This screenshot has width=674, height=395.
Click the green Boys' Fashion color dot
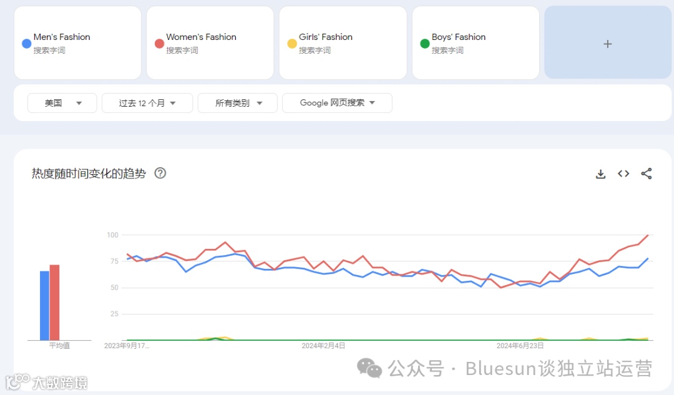(424, 44)
